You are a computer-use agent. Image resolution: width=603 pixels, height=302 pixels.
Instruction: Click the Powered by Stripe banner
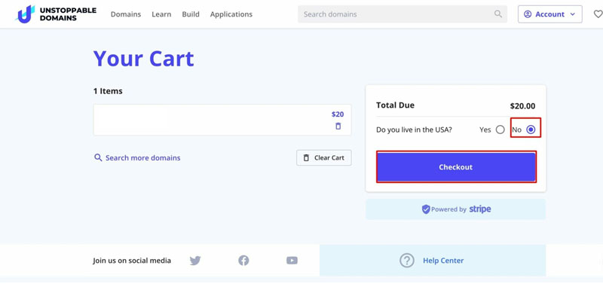(456, 209)
